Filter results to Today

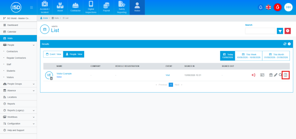[x=228, y=56]
